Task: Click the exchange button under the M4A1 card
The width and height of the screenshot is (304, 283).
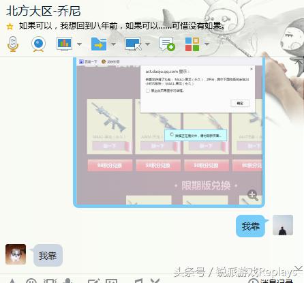Action: (110, 165)
